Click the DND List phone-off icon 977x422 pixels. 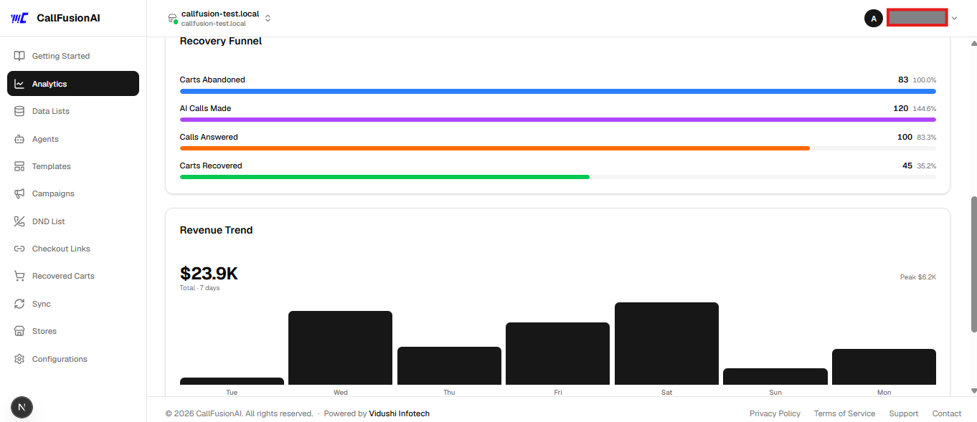(x=19, y=221)
